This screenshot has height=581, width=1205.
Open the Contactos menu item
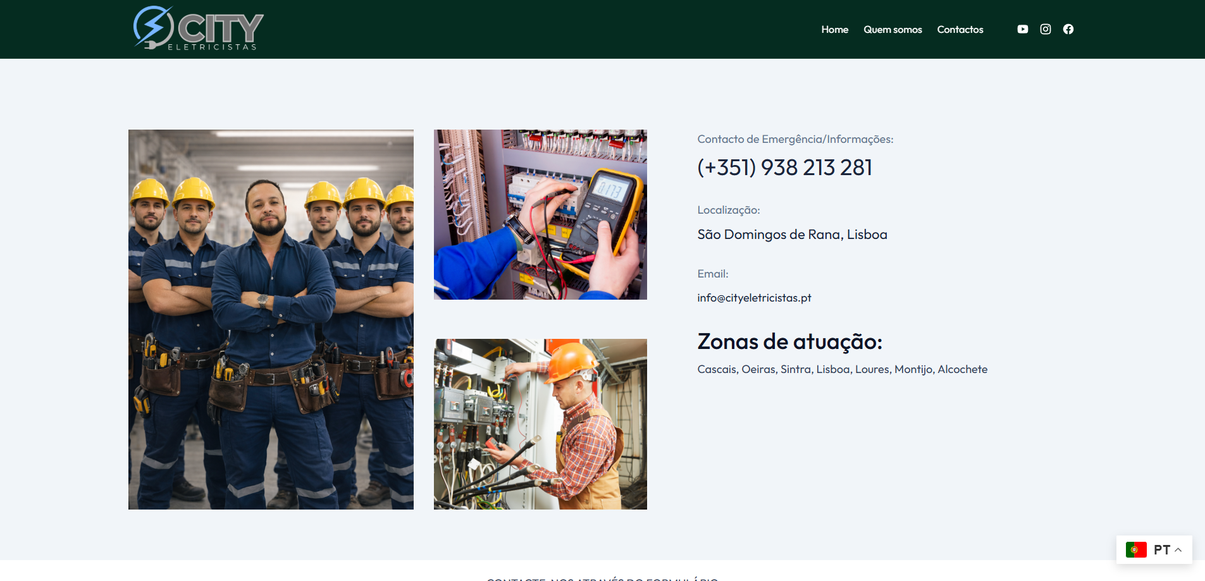coord(960,30)
